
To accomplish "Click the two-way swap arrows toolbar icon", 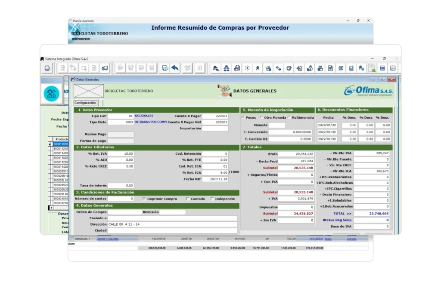I will point(279,68).
